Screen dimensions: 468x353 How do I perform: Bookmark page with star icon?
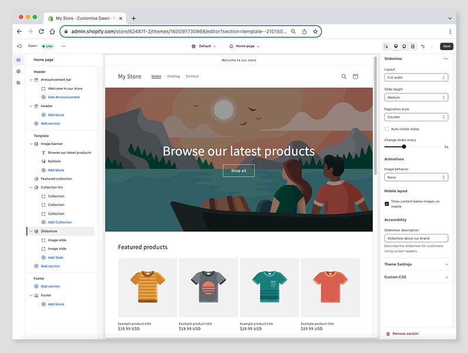coord(315,32)
